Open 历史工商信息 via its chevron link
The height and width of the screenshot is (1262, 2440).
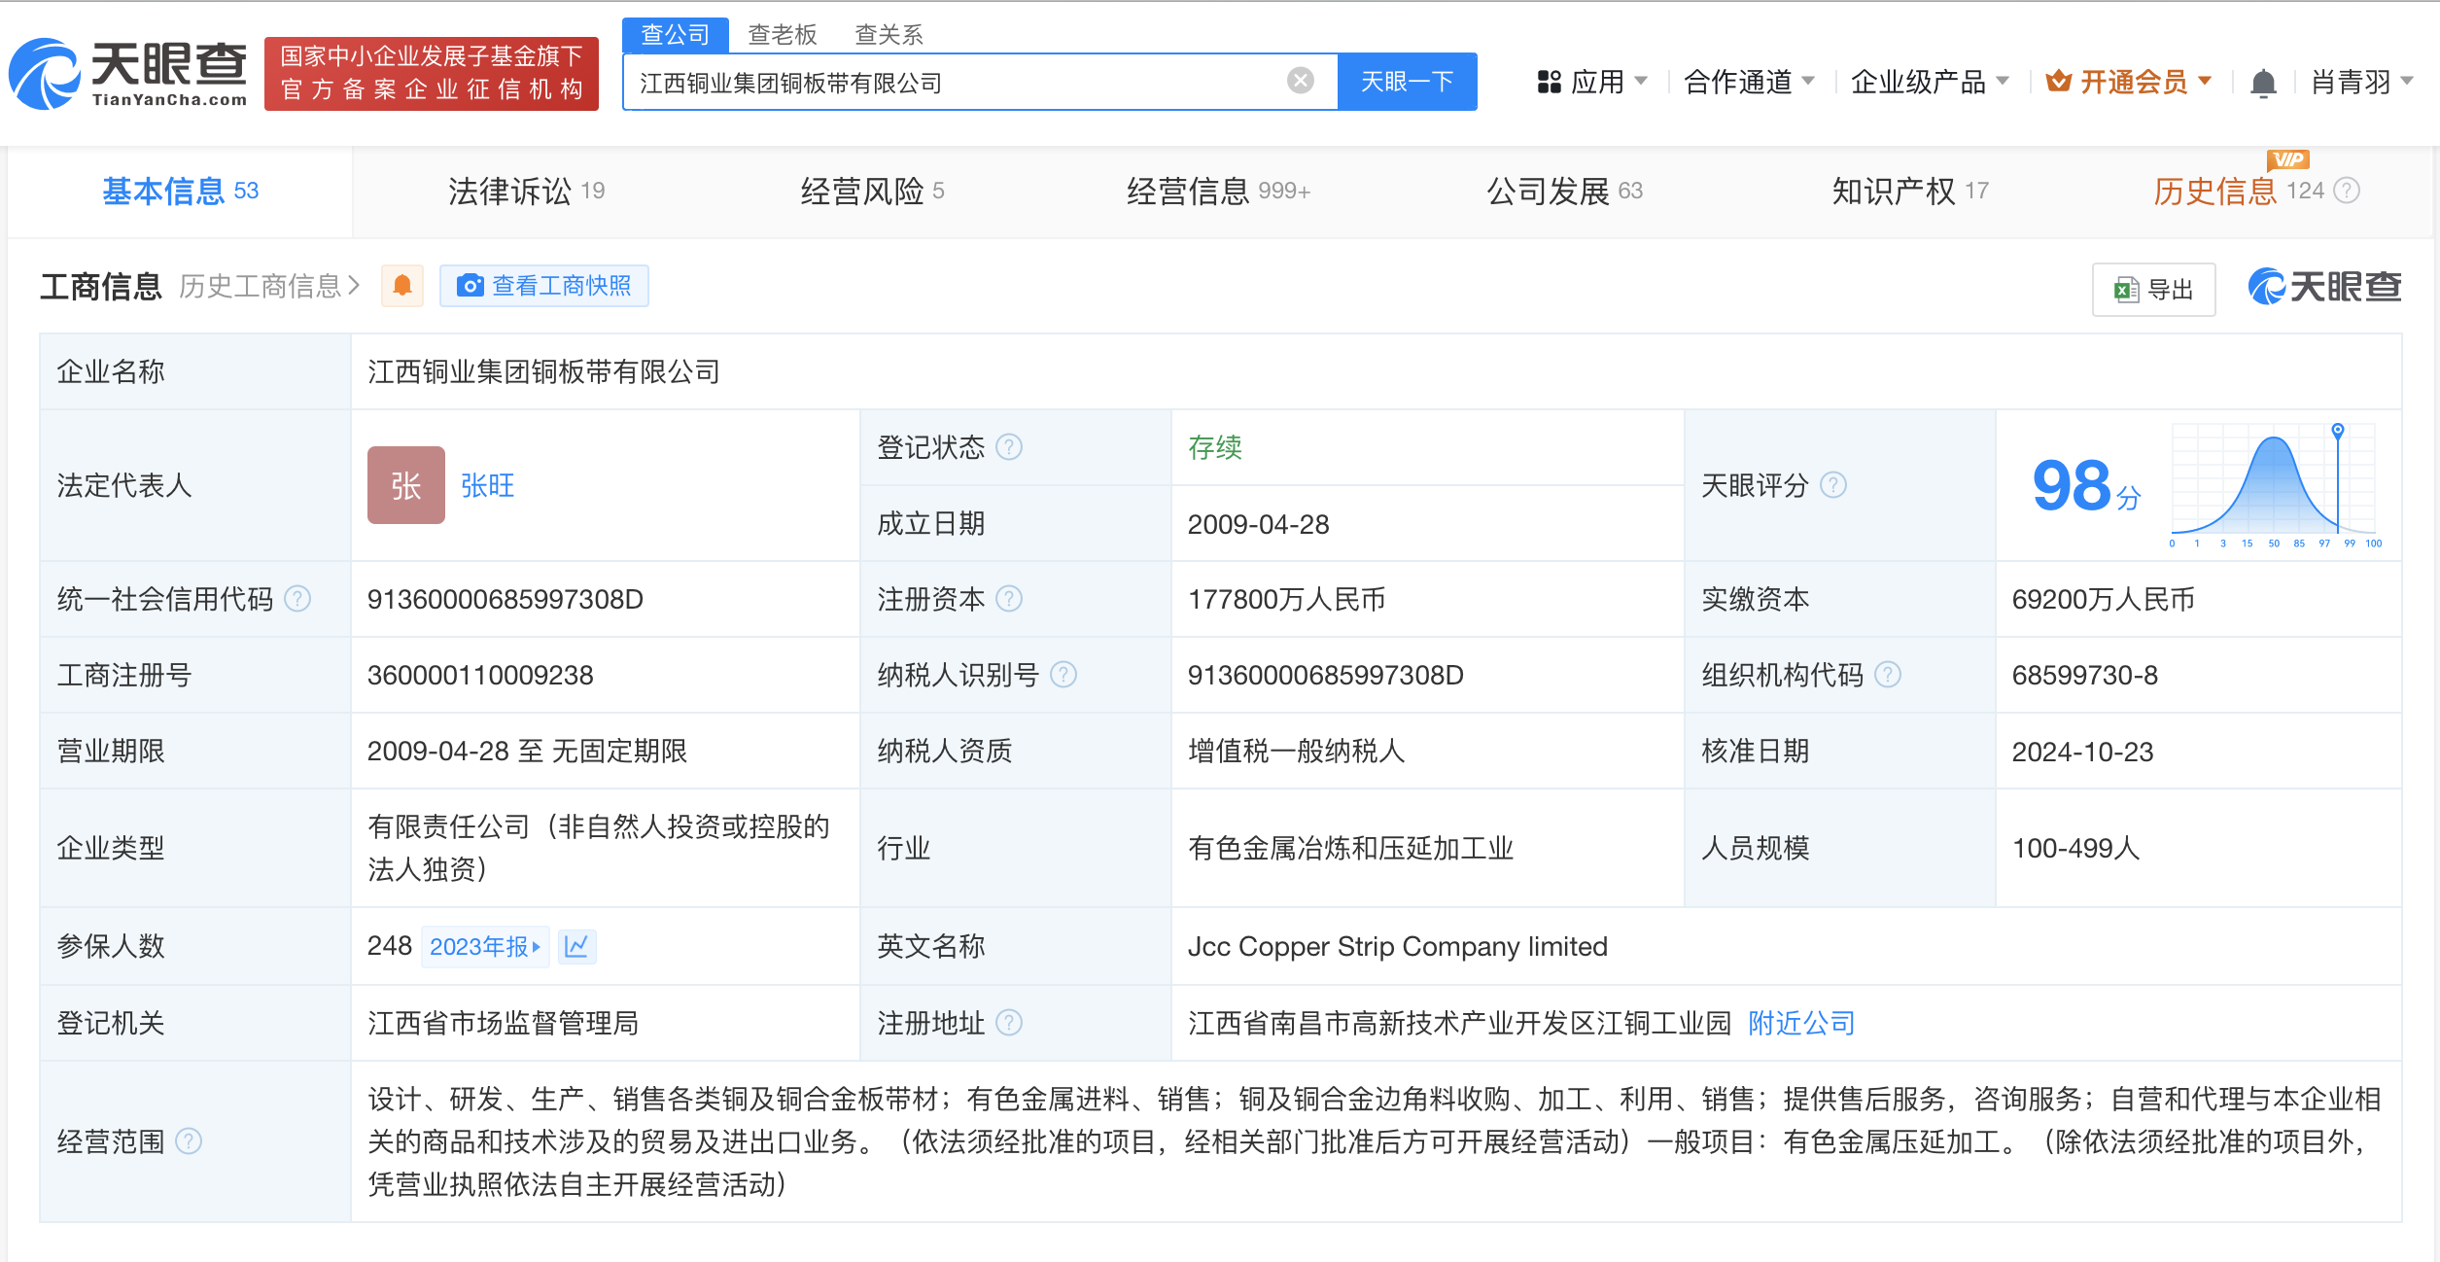click(270, 286)
